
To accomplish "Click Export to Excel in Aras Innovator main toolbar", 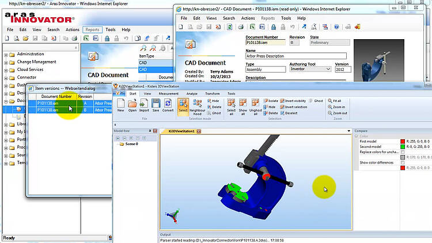I will click(x=86, y=39).
